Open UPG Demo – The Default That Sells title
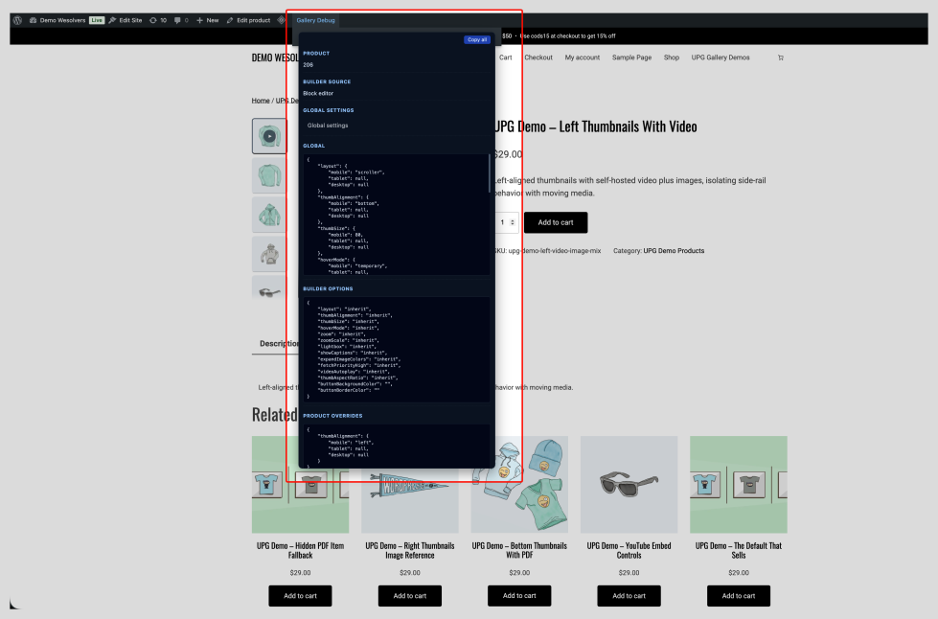The width and height of the screenshot is (938, 619). coord(738,550)
